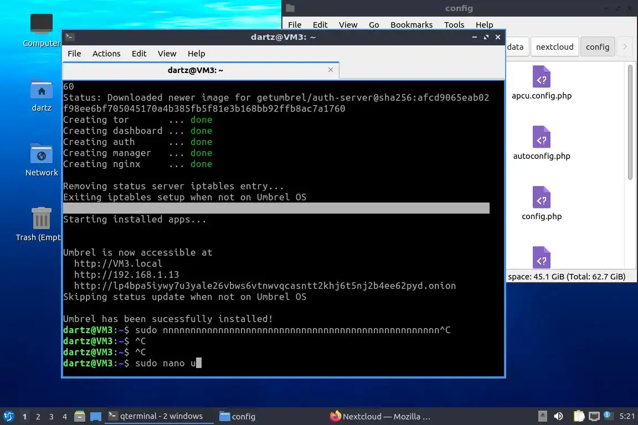Open View menu in config file manager
Viewport: 638px width, 425px height.
348,25
